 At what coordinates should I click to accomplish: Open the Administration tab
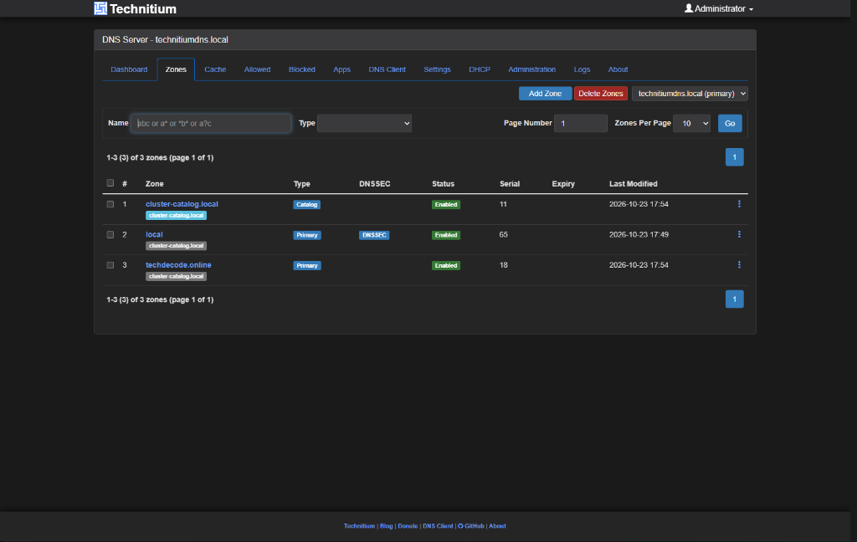(x=531, y=69)
